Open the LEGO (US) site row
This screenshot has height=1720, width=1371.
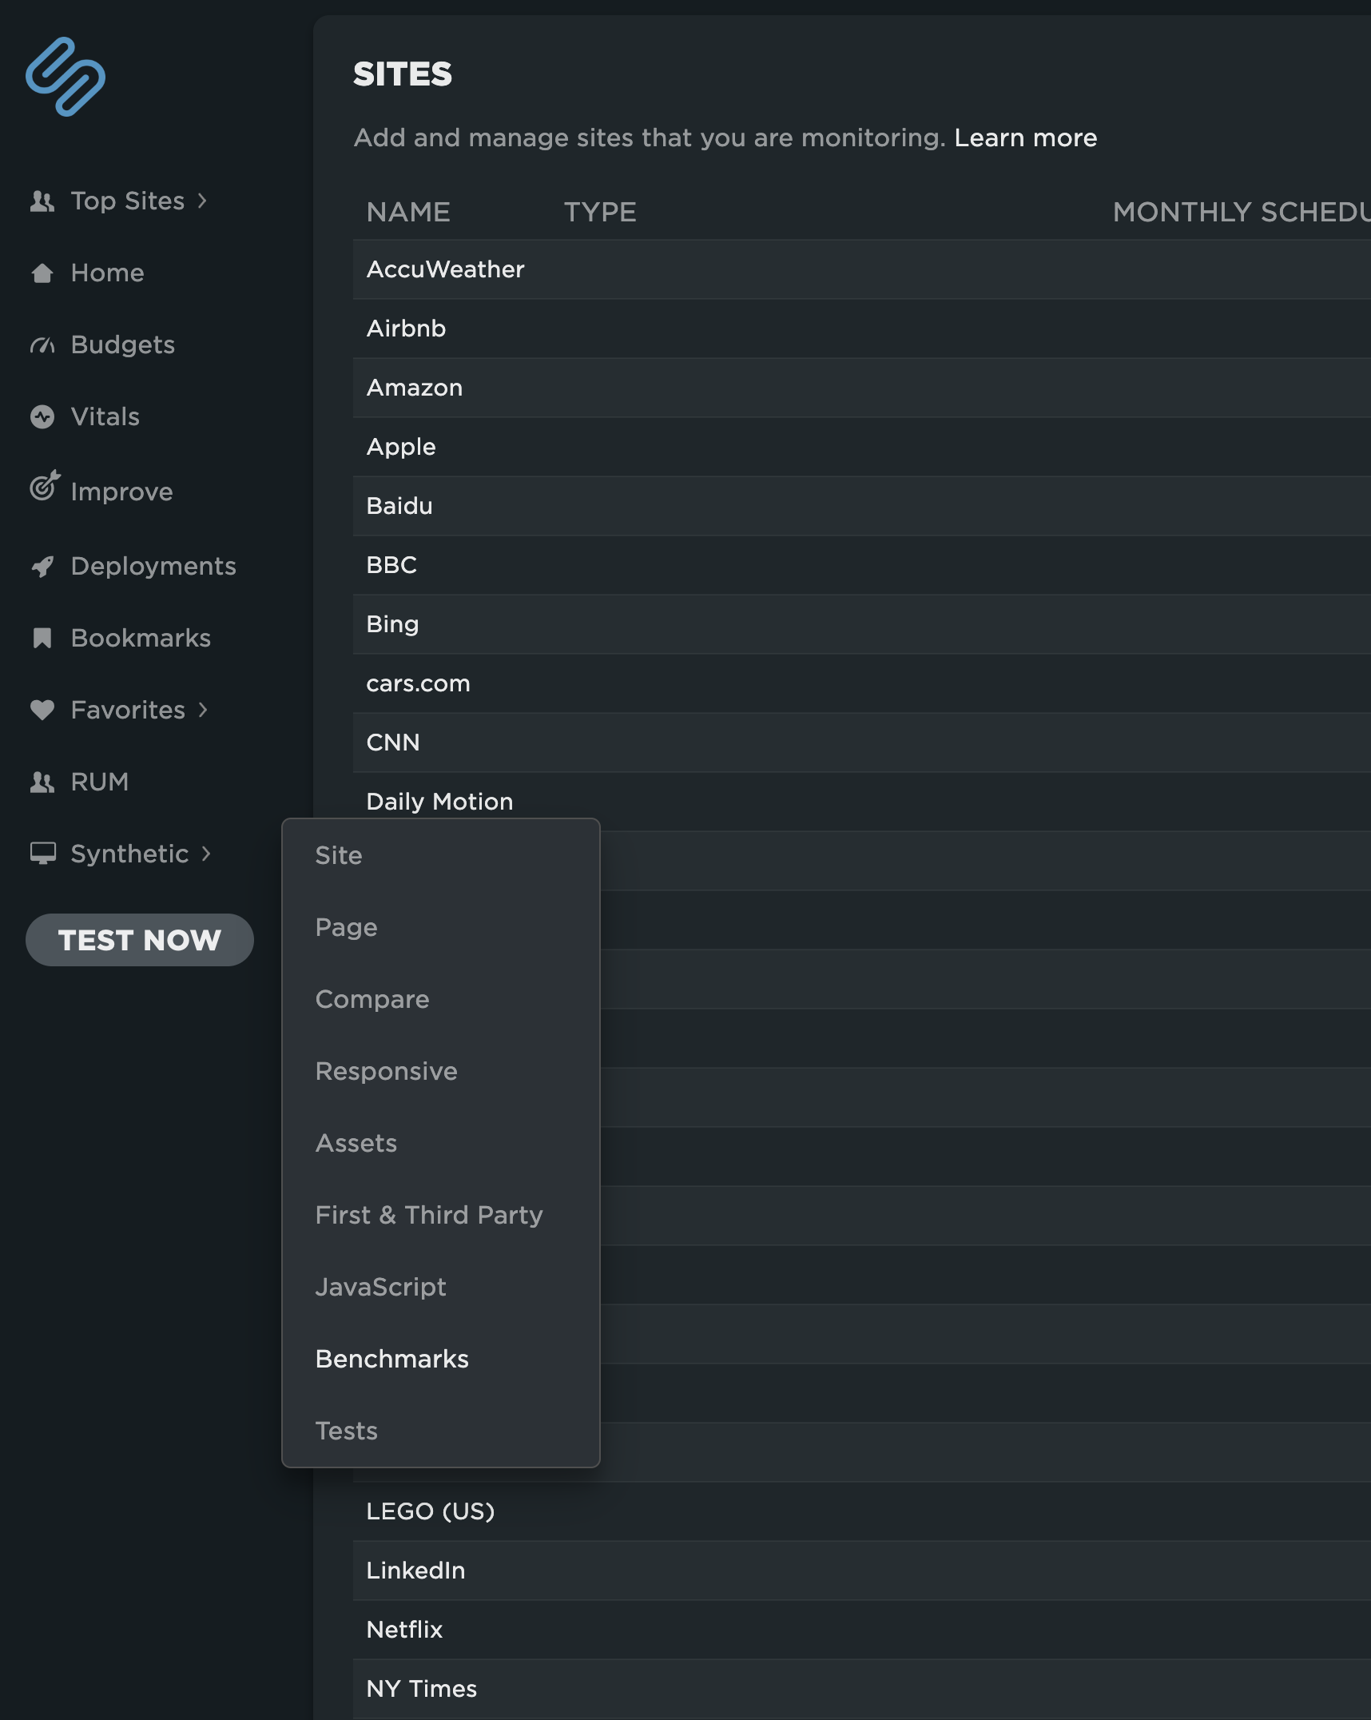[862, 1511]
